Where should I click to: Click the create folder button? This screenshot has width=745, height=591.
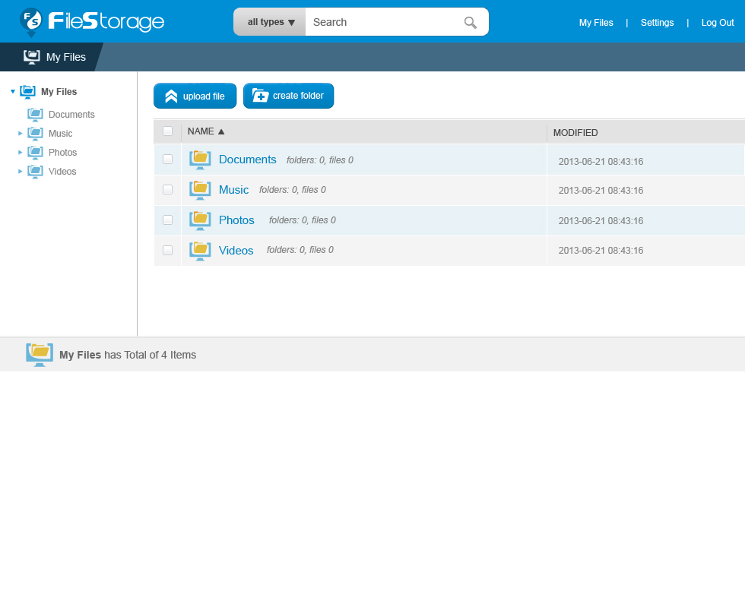pyautogui.click(x=288, y=96)
